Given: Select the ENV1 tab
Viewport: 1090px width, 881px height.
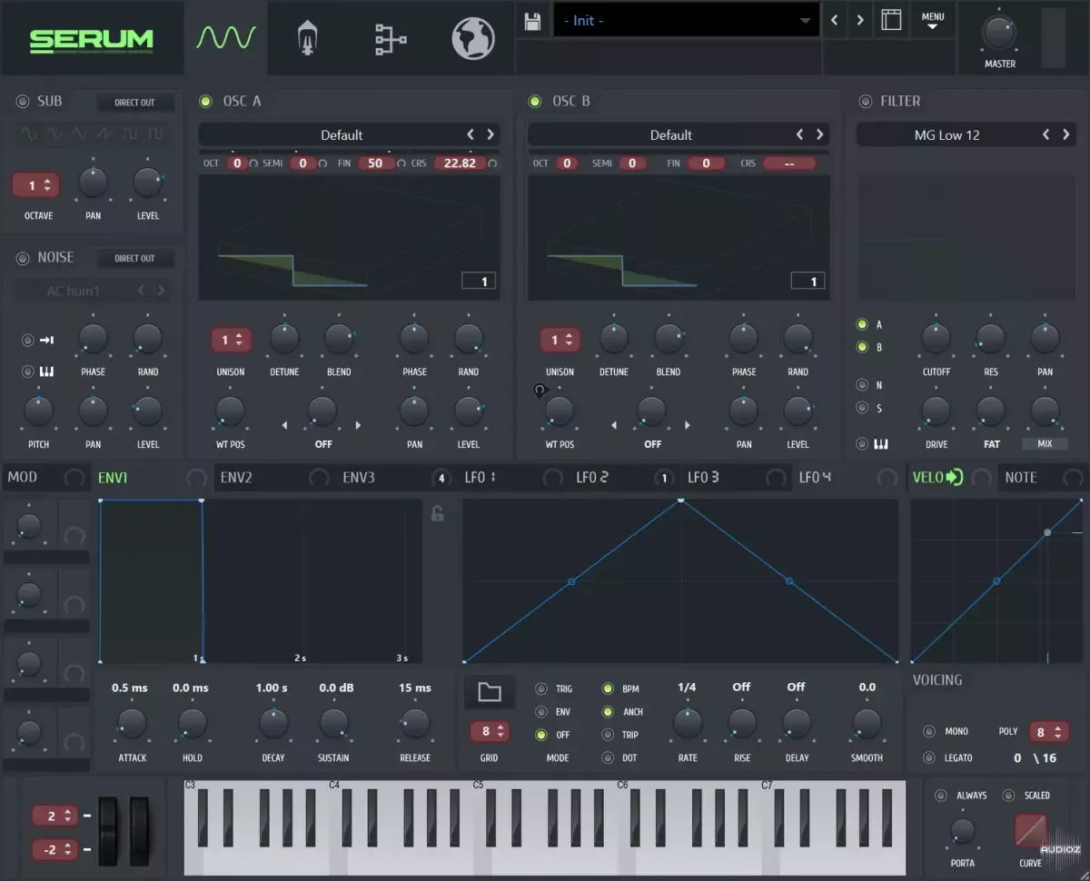Looking at the screenshot, I should [113, 478].
